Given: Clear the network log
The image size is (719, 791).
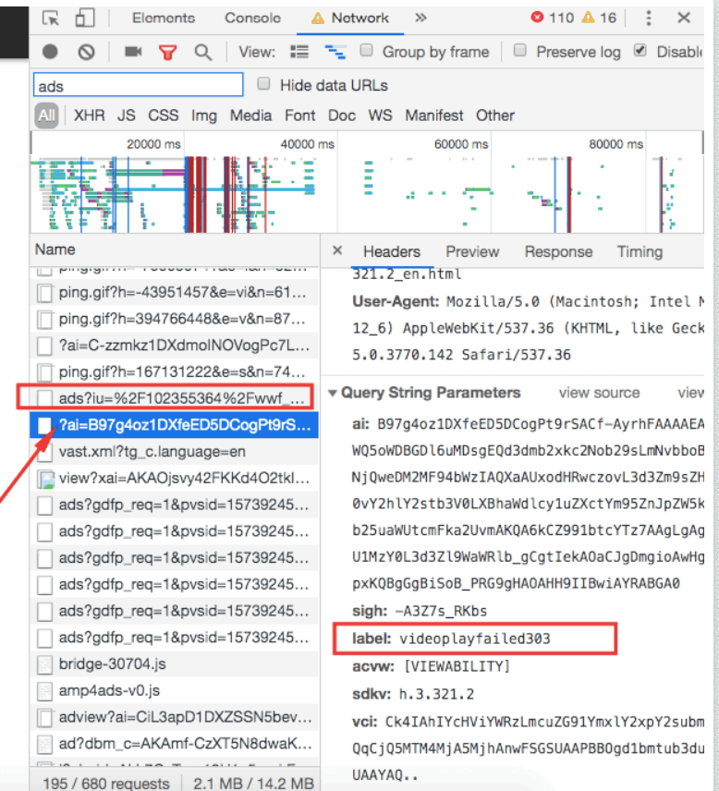Looking at the screenshot, I should coord(86,53).
